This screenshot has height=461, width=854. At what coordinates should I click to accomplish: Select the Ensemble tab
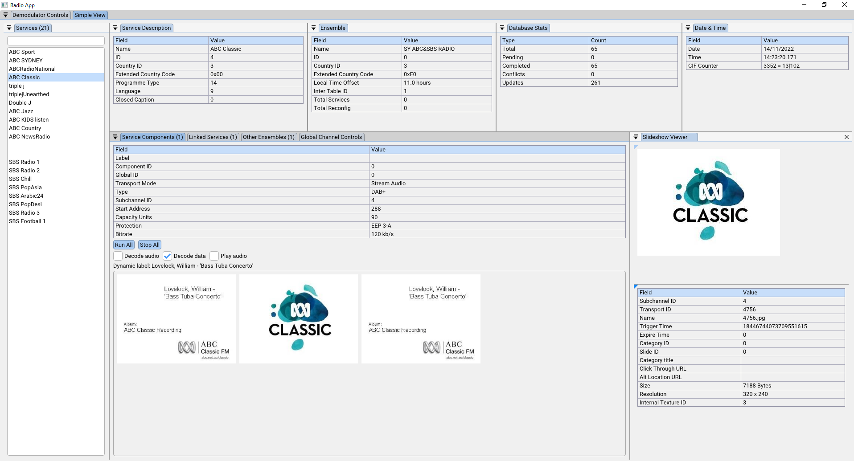(333, 28)
